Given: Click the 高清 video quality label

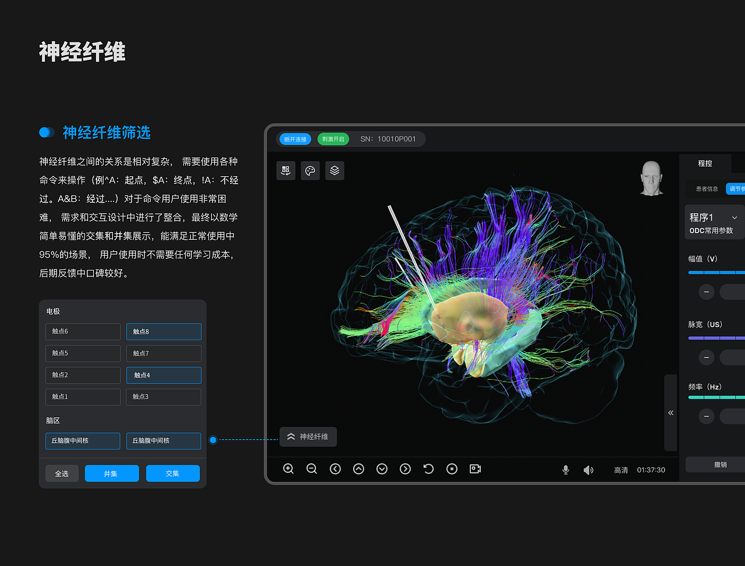Looking at the screenshot, I should pyautogui.click(x=621, y=470).
